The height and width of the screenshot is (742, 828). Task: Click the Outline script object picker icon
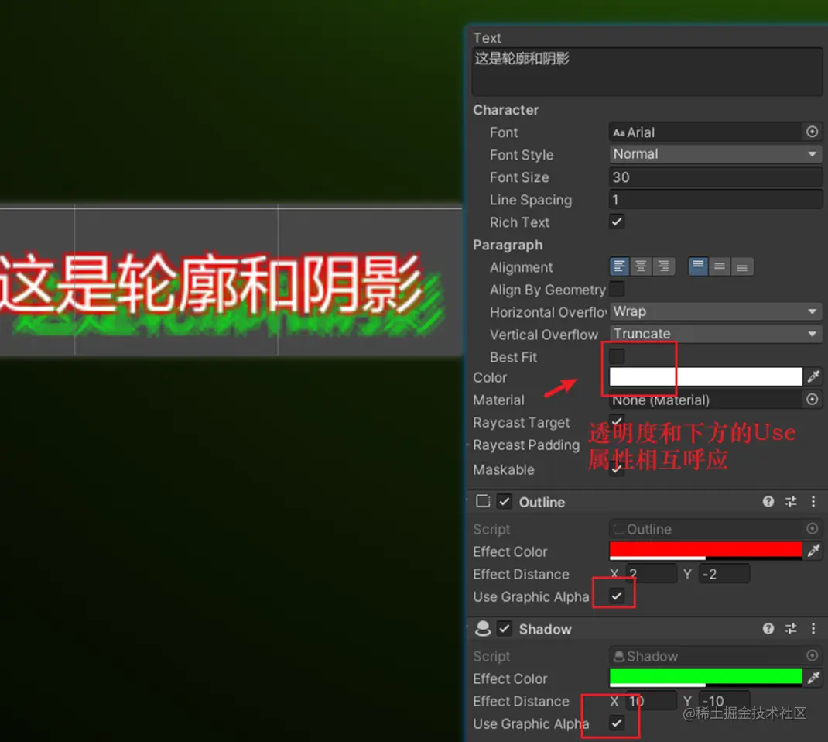811,529
